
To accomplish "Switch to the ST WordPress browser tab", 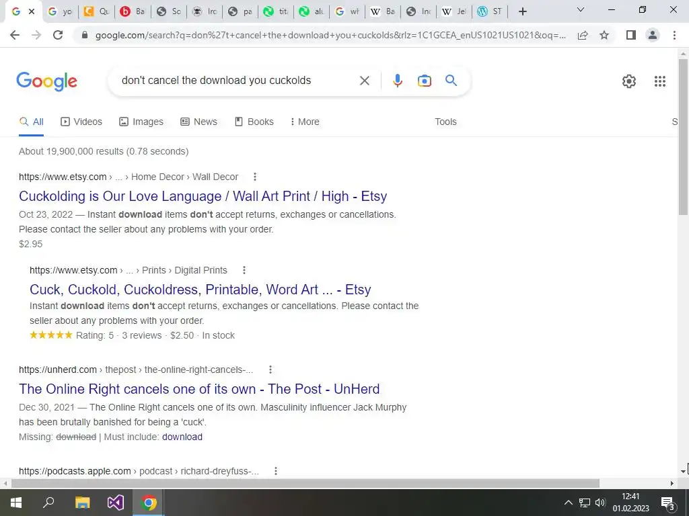I will [490, 12].
